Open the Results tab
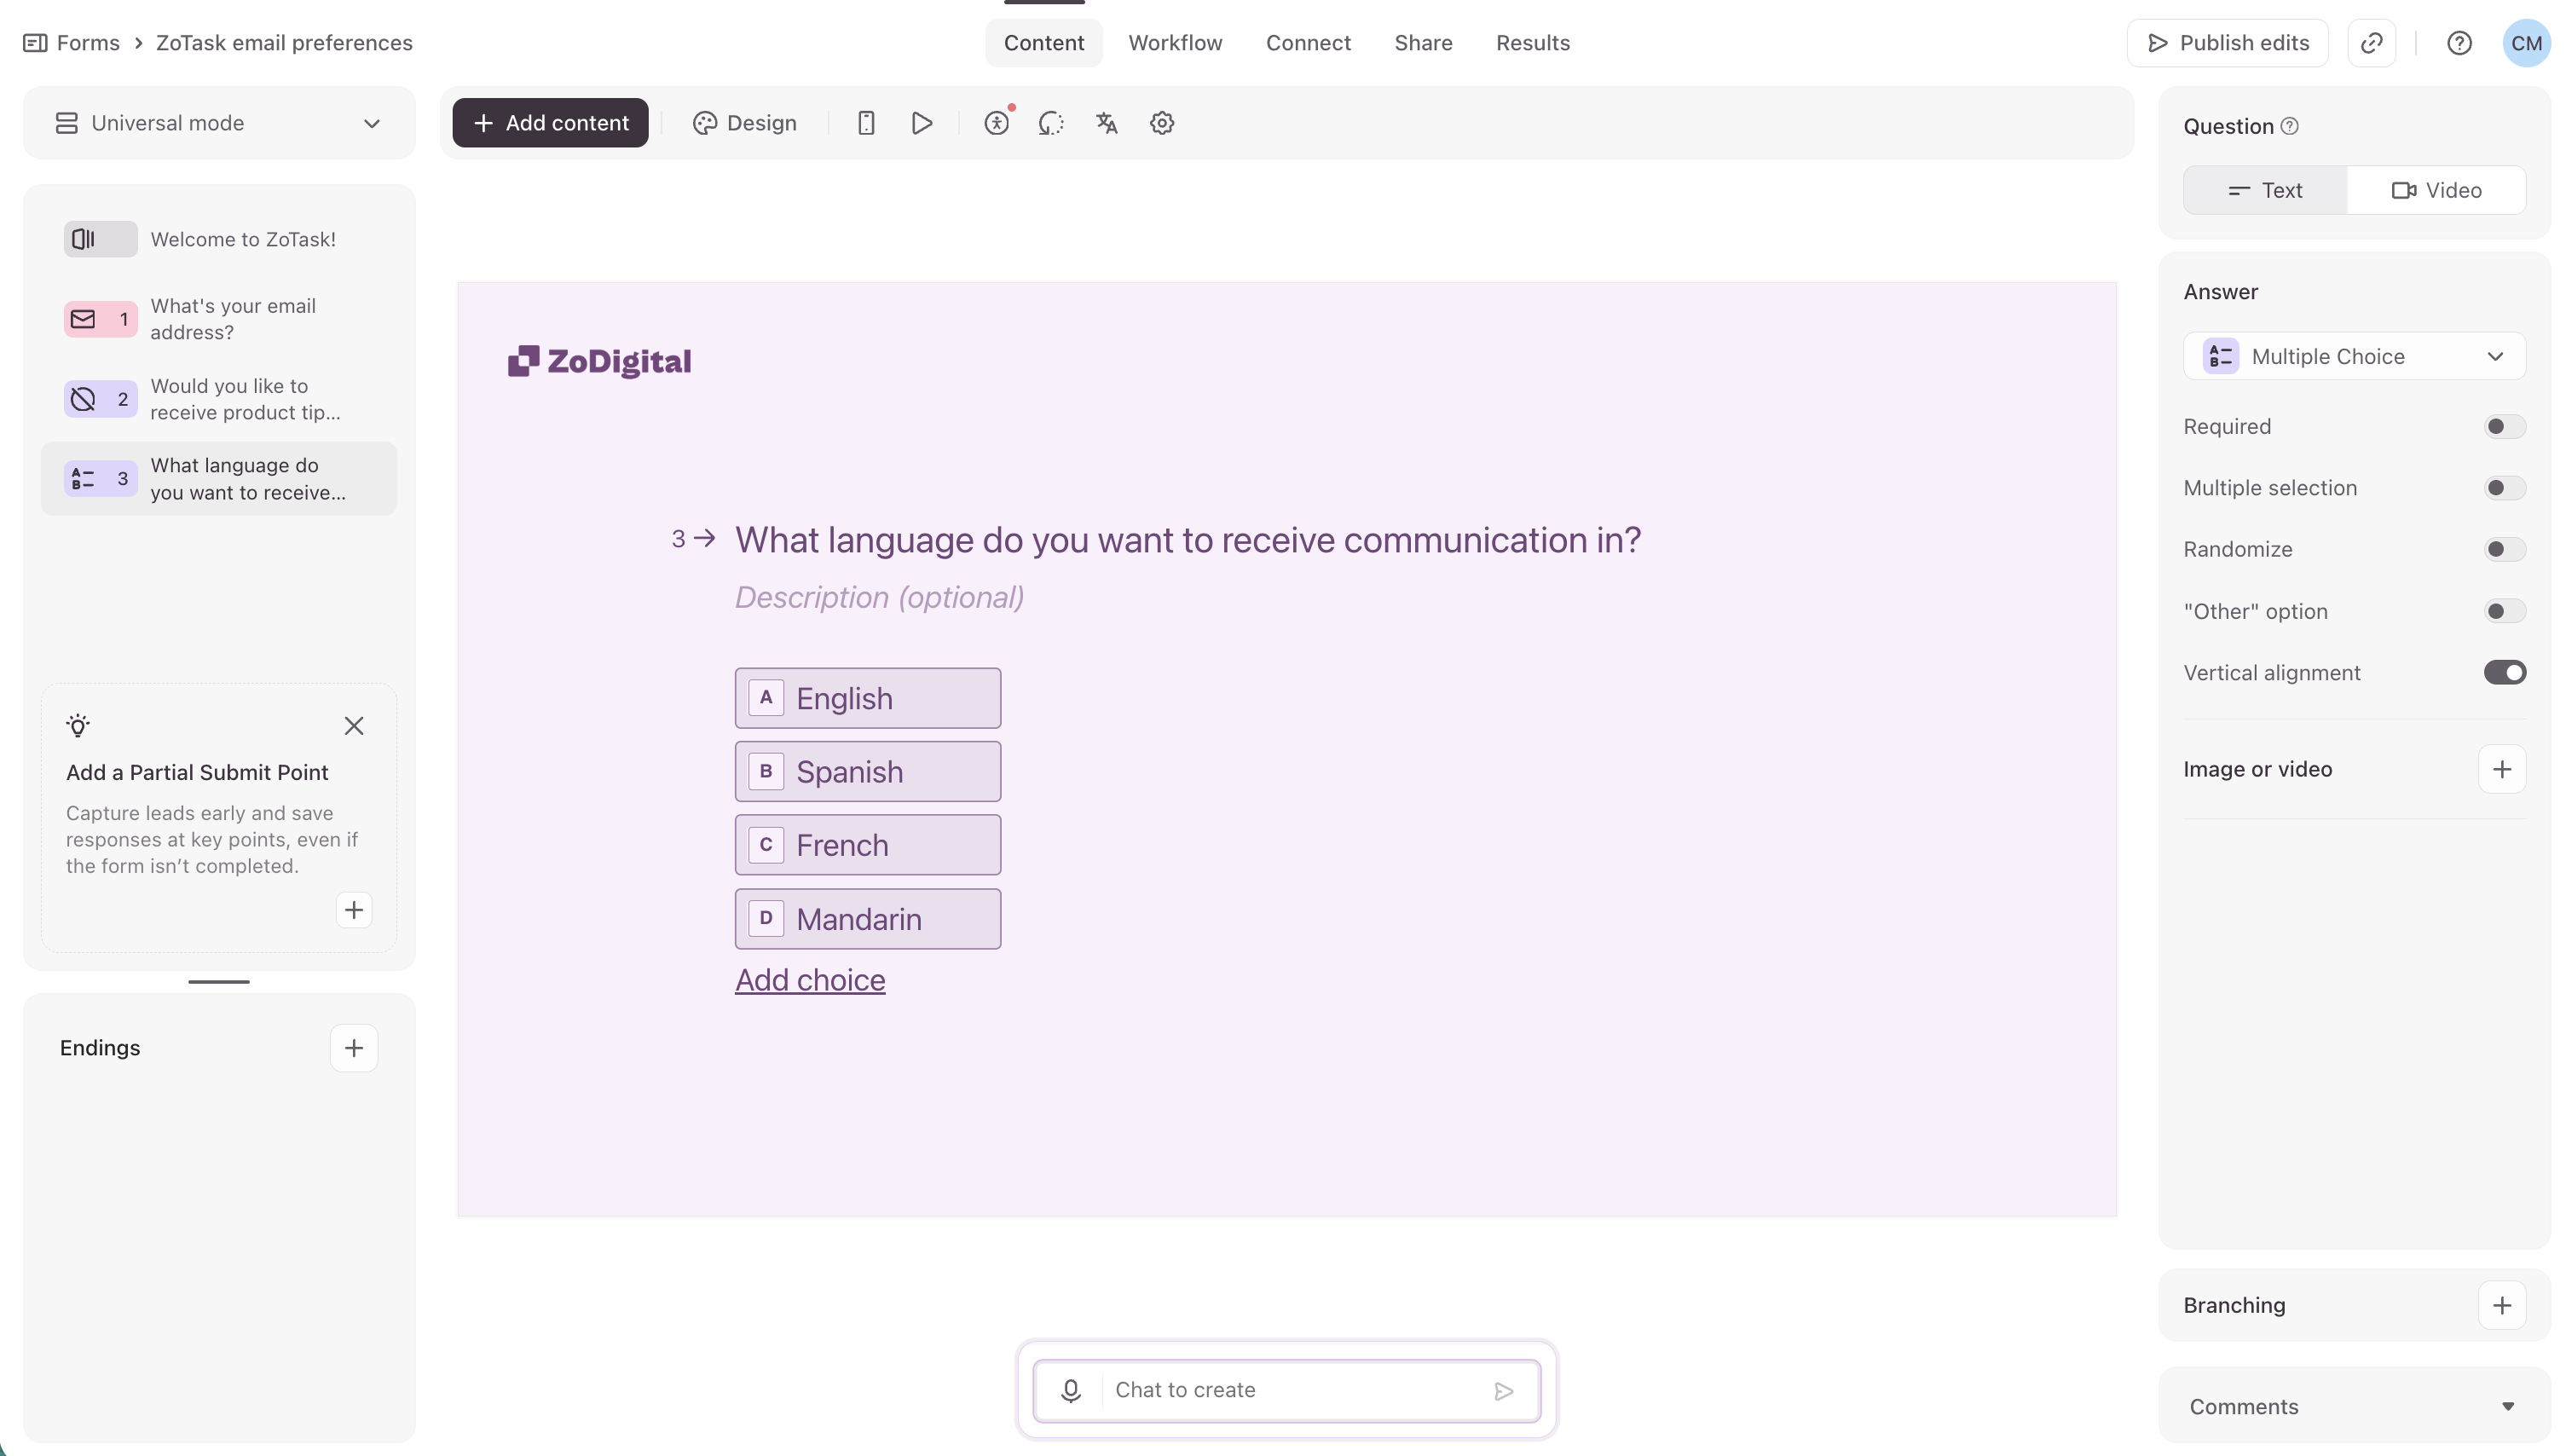The image size is (2566, 1456). [x=1532, y=43]
